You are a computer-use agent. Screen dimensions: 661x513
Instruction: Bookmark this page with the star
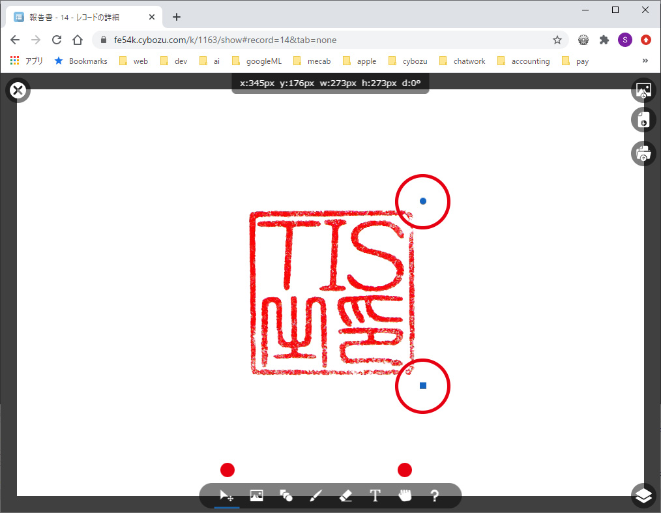pyautogui.click(x=557, y=40)
